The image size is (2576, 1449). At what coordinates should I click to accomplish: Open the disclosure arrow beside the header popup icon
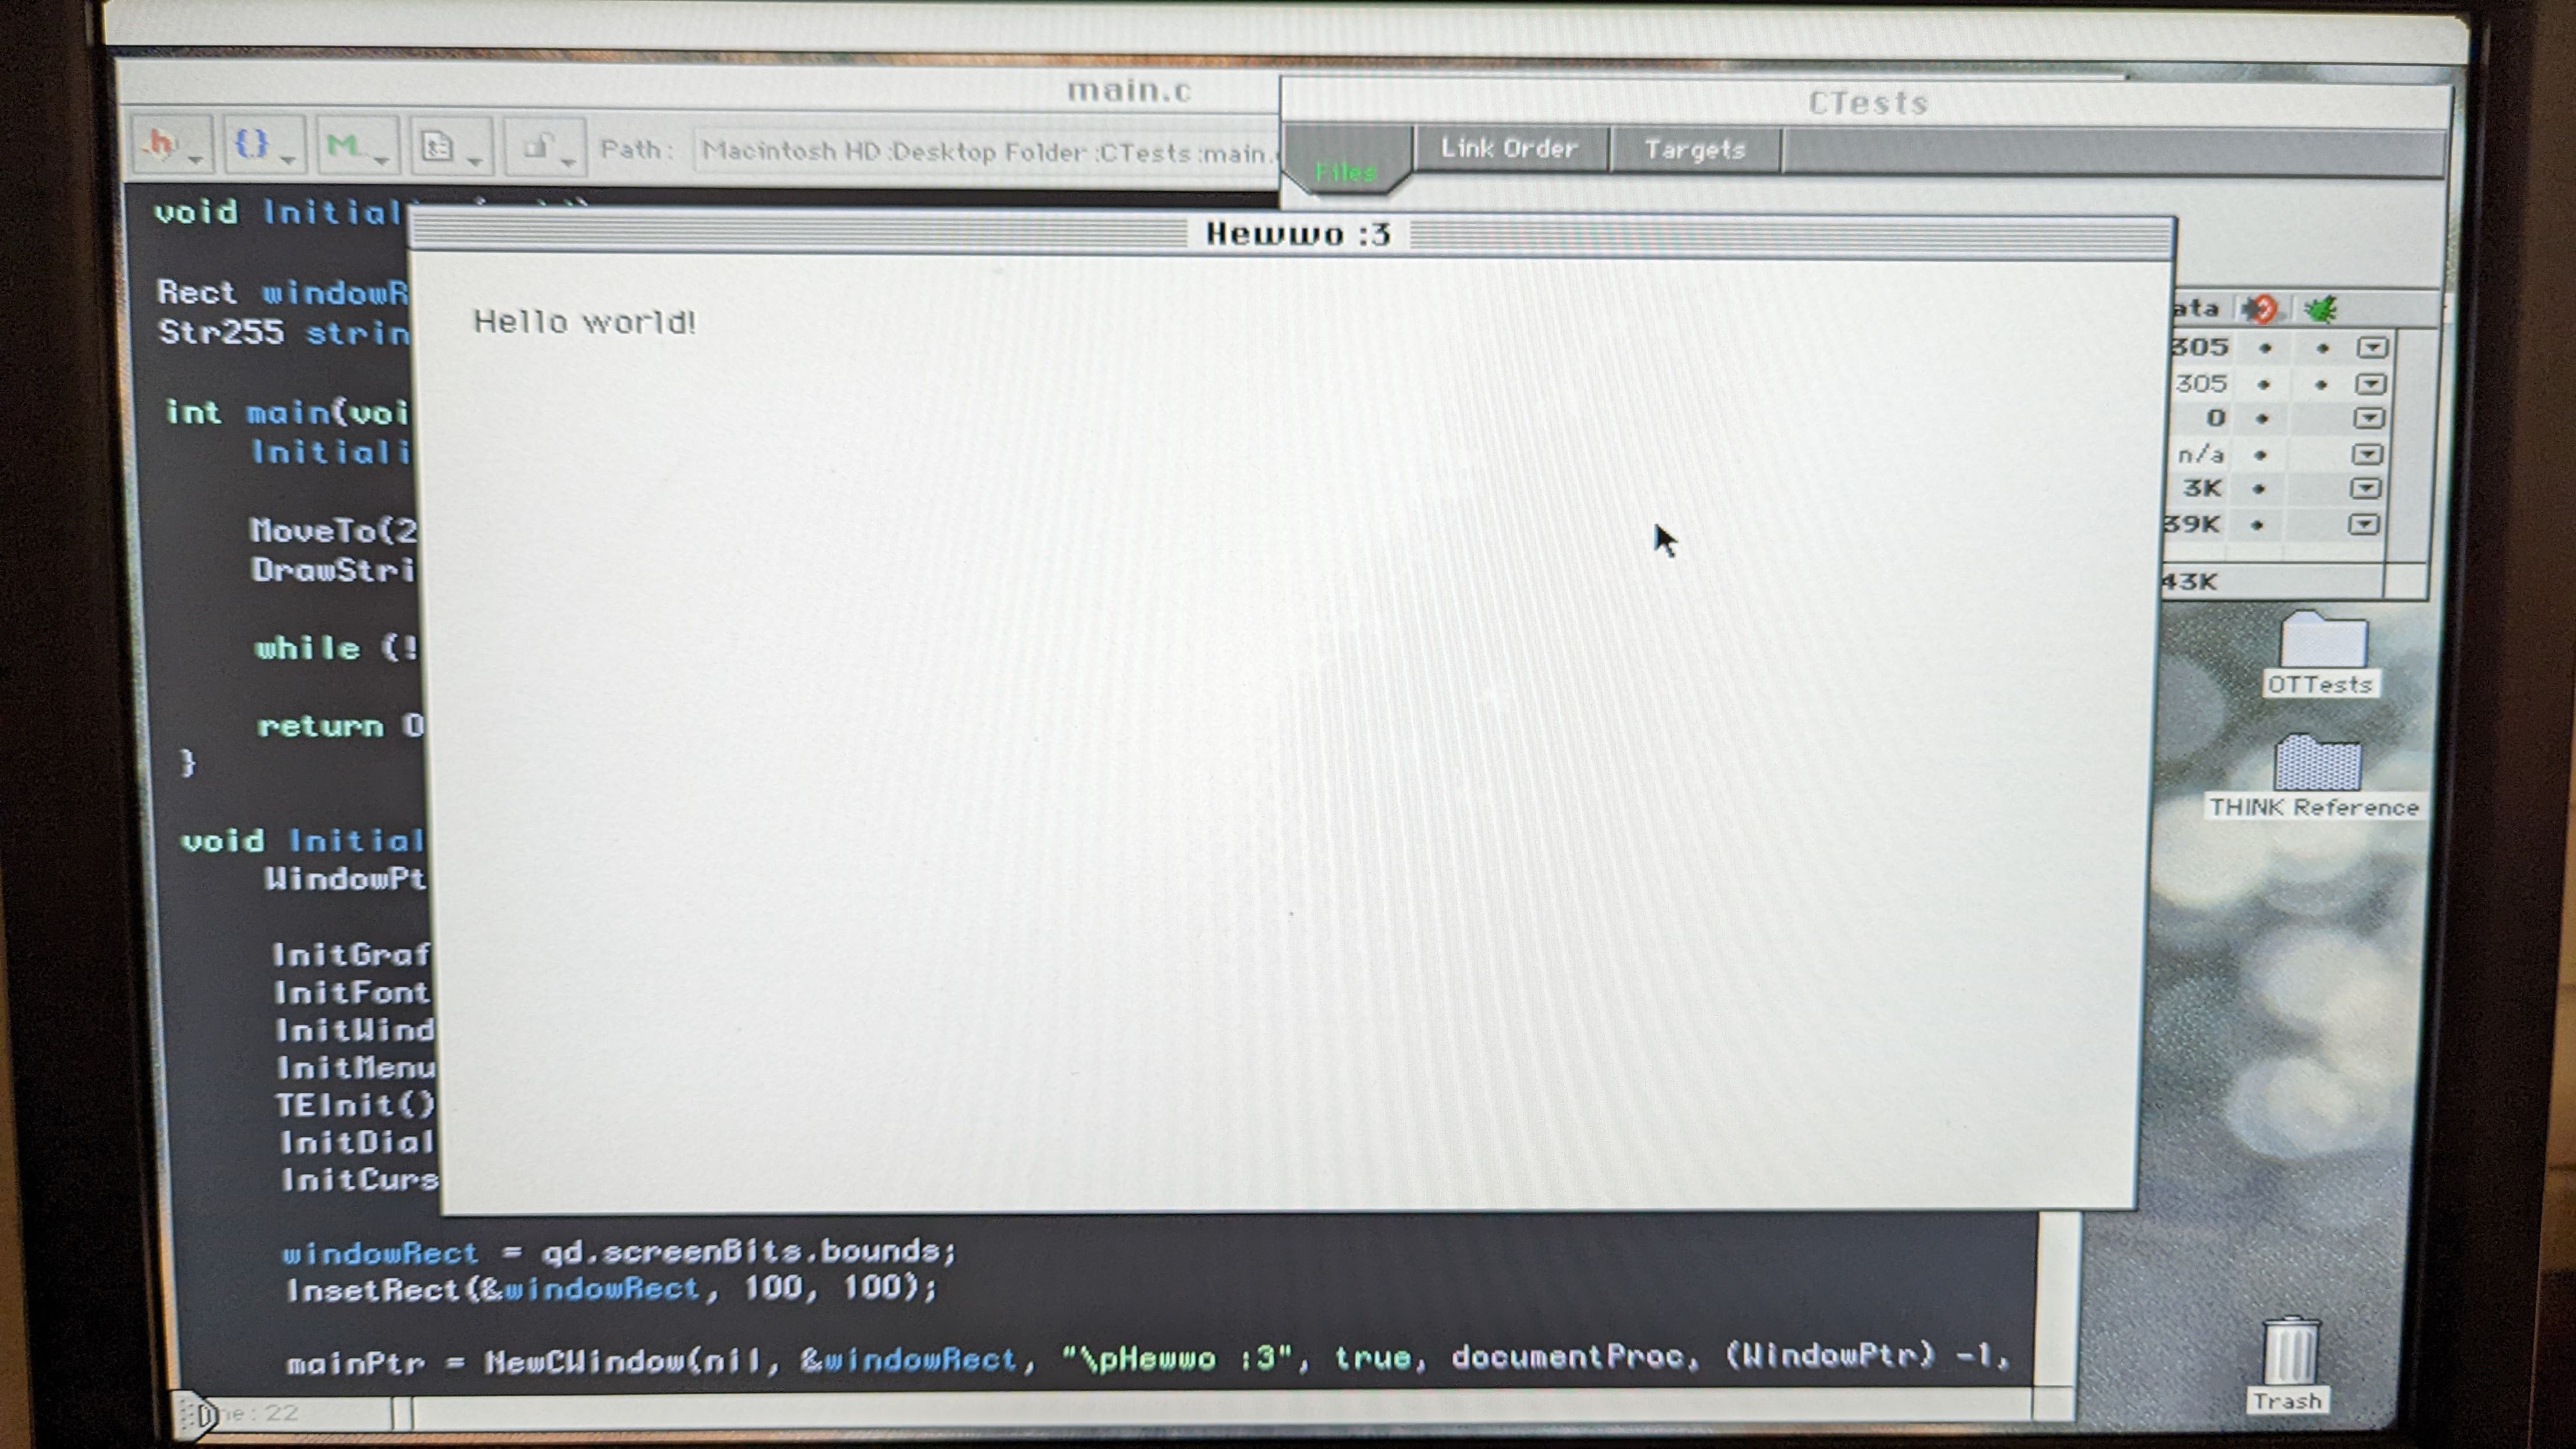(196, 160)
